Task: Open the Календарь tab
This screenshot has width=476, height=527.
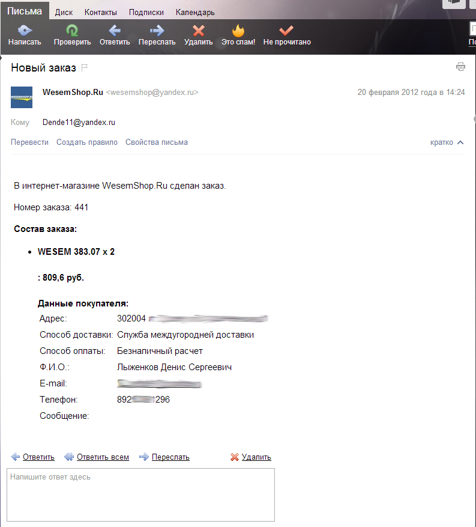Action: pyautogui.click(x=195, y=13)
